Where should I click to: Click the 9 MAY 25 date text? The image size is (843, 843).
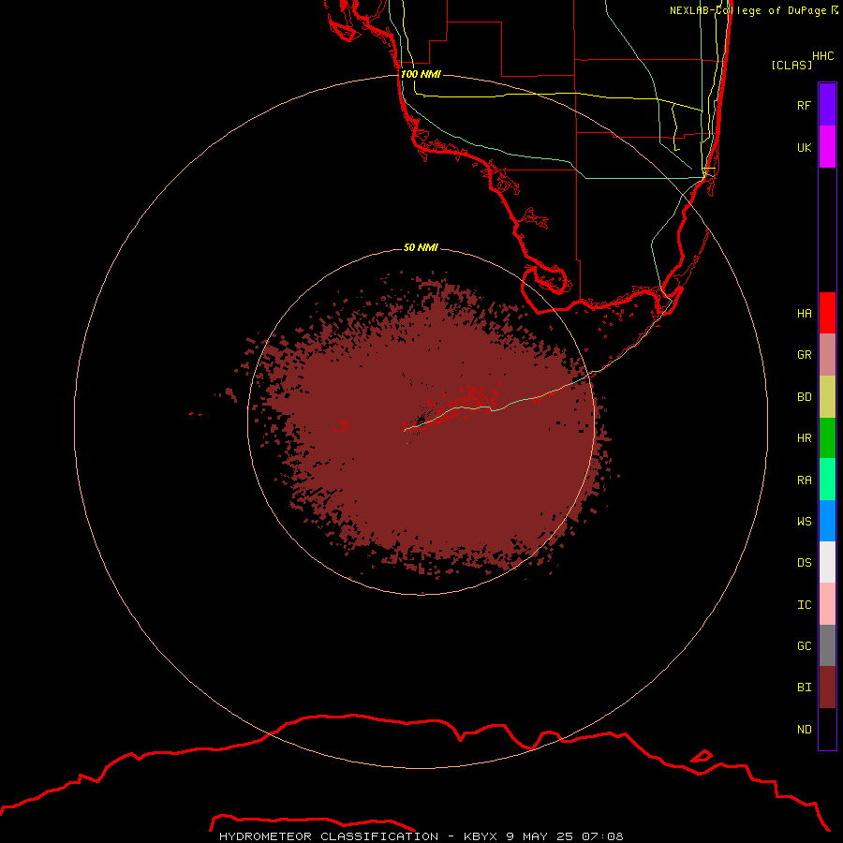tap(540, 836)
